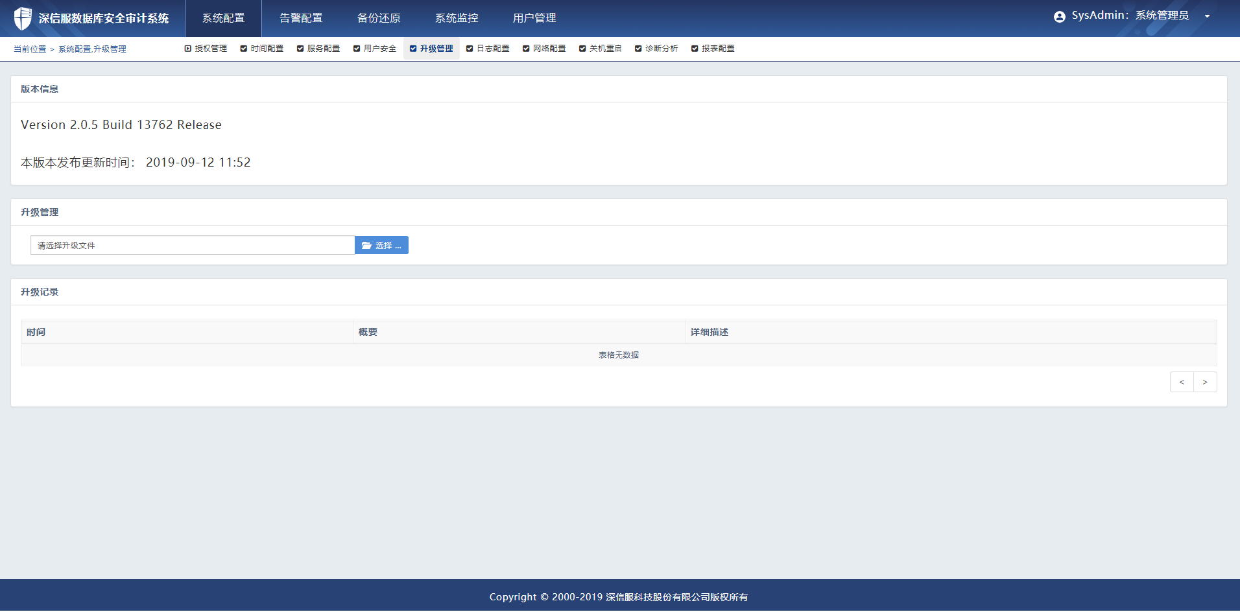The image size is (1240, 612).
Task: Go to previous page of upgrade records
Action: click(1182, 383)
